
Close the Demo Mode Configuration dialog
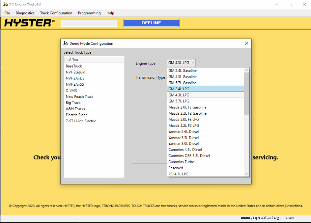tap(247, 43)
